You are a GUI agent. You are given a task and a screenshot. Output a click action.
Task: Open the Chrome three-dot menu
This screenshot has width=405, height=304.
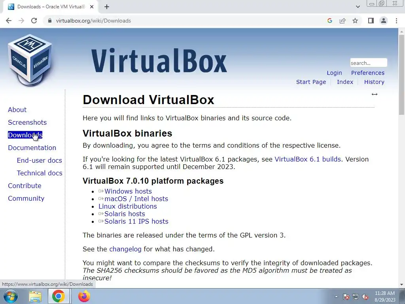coord(396,21)
